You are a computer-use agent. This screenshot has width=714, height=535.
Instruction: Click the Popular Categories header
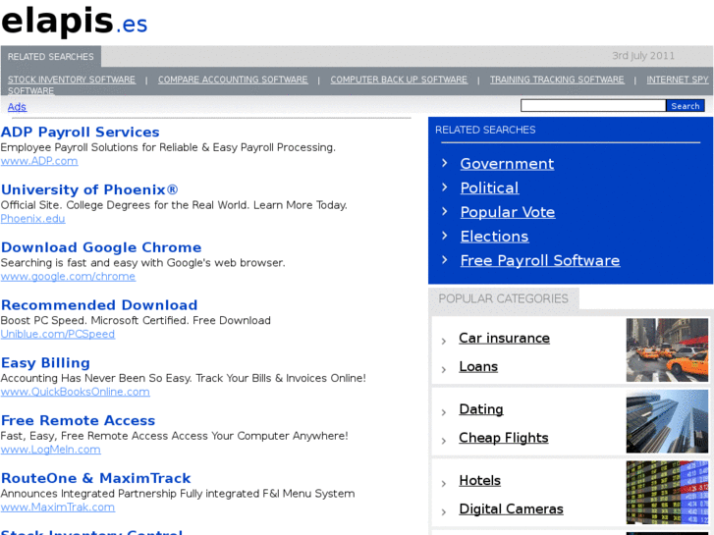pos(503,298)
